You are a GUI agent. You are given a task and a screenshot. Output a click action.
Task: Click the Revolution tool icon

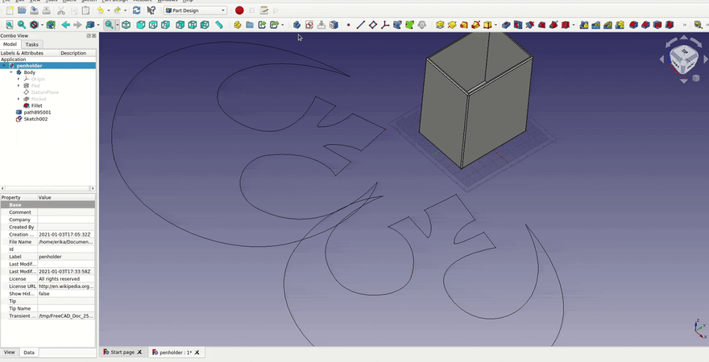pyautogui.click(x=452, y=25)
